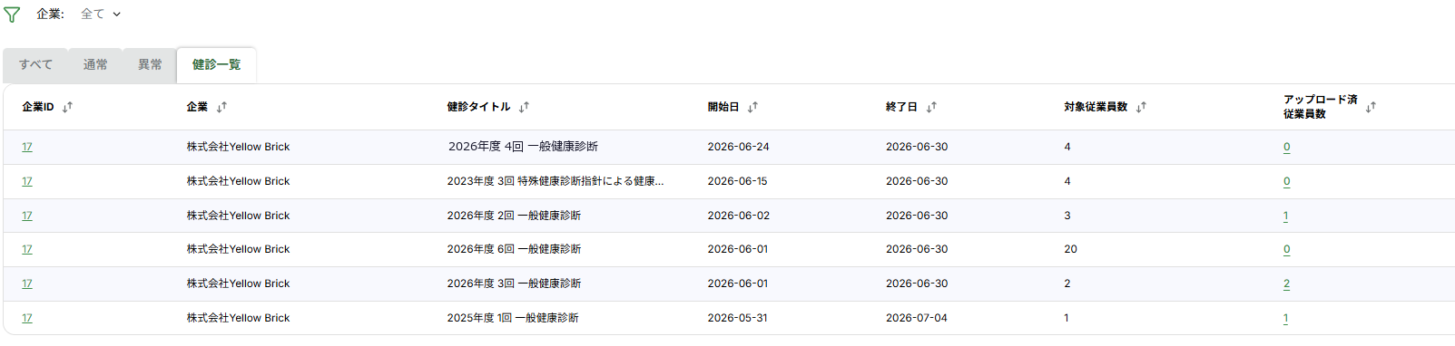The width and height of the screenshot is (1455, 346).
Task: Click 株式会社Yellow Brick in 2026年度 4回 row
Action: tap(239, 147)
